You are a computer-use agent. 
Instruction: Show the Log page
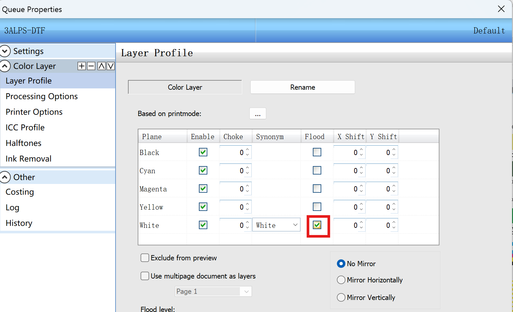[12, 207]
